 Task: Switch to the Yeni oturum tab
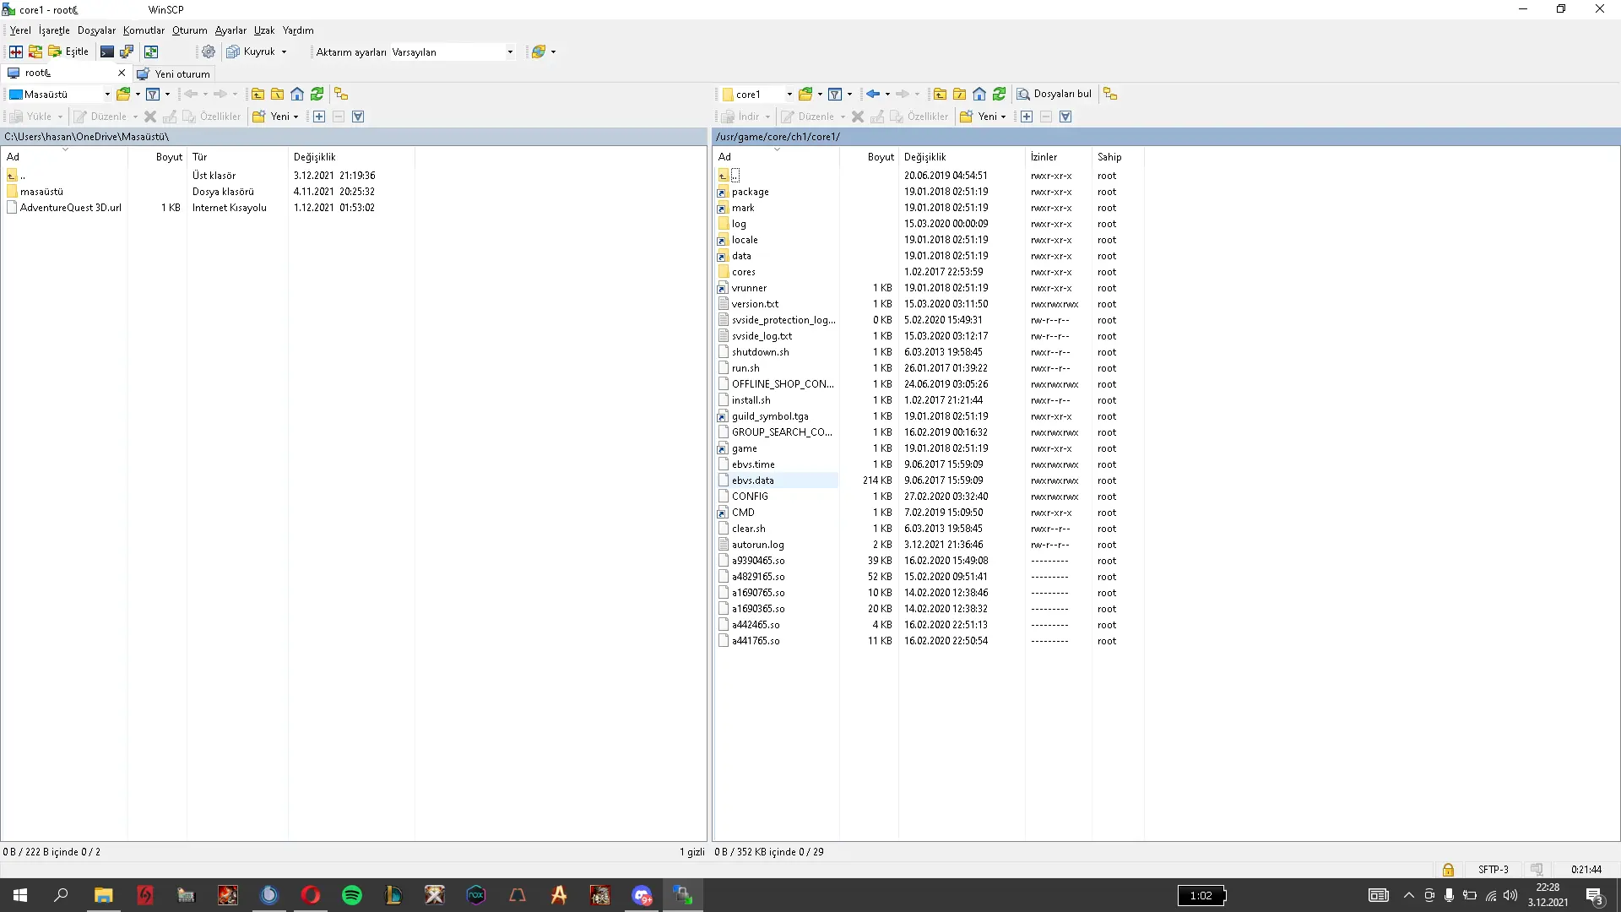(174, 73)
